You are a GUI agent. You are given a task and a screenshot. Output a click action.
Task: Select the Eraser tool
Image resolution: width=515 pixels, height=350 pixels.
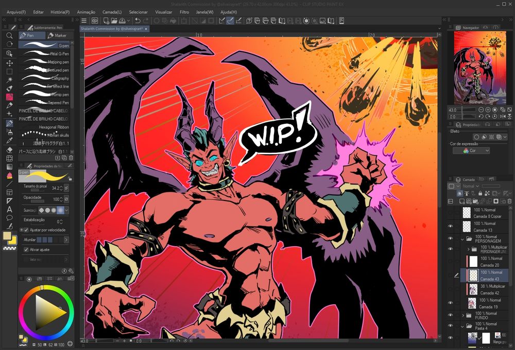point(9,150)
